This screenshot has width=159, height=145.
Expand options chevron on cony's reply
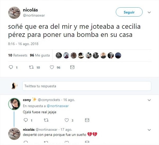tap(149, 100)
